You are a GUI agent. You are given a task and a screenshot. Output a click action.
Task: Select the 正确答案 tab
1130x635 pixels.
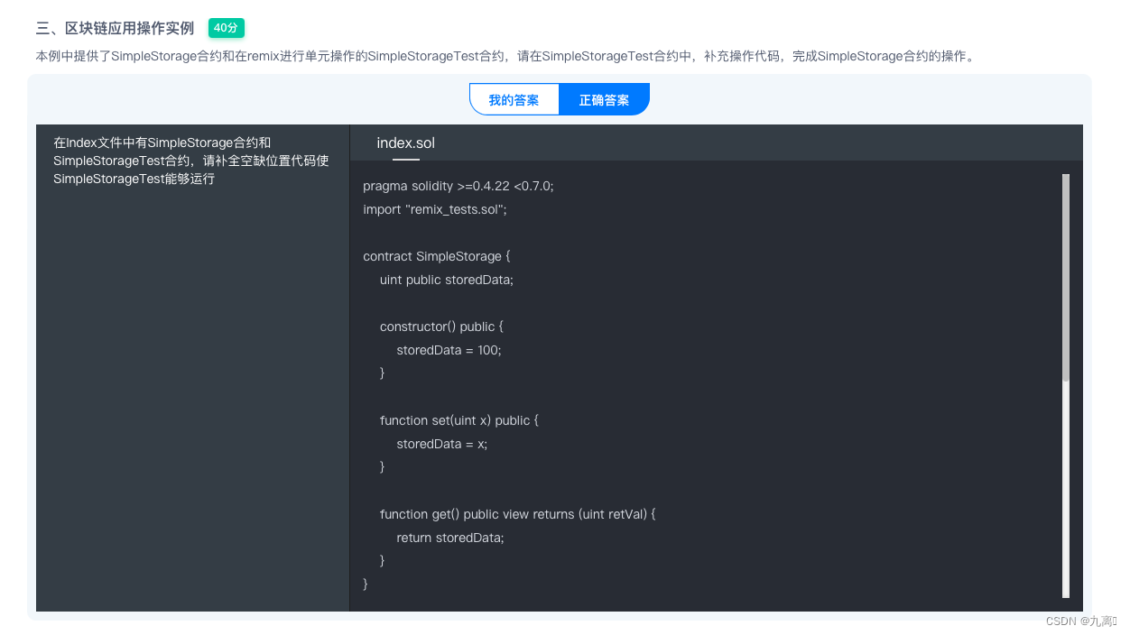605,100
